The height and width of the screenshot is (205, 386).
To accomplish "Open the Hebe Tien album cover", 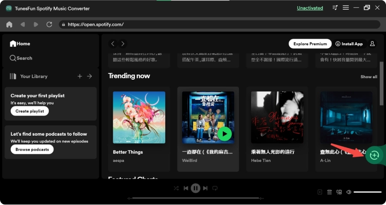I will (x=277, y=117).
